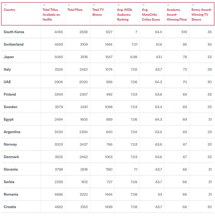215x216 pixels.
Task: Click the UAE country cell
Action: pyautogui.click(x=7, y=82)
